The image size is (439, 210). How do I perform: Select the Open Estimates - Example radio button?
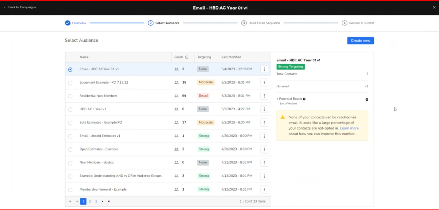(x=70, y=150)
